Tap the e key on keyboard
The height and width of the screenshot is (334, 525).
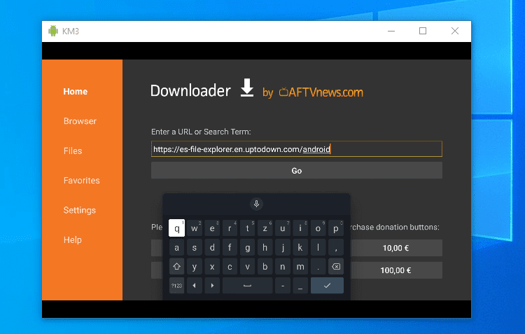pyautogui.click(x=212, y=228)
